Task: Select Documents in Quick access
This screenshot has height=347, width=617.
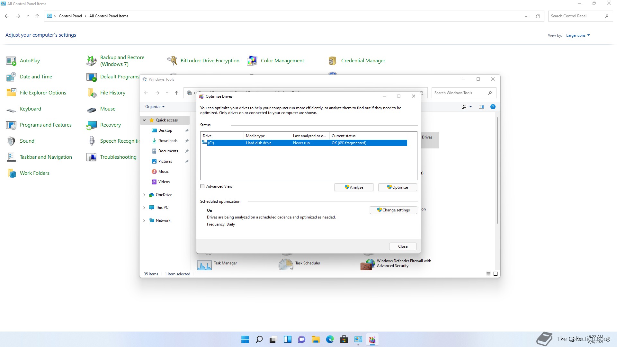Action: [x=168, y=151]
